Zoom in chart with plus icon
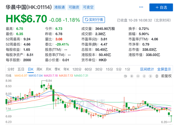This screenshot has height=125, width=175. click(132, 76)
